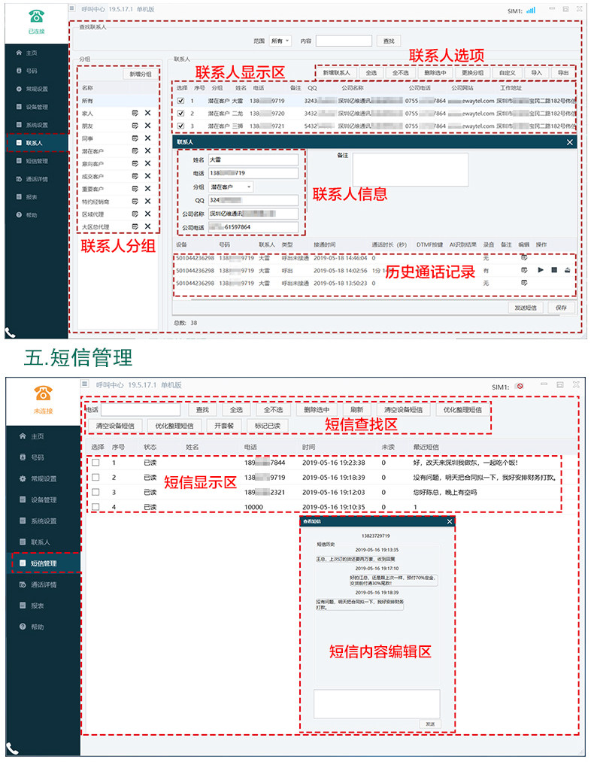Play recording of 14:02:56 call record
This screenshot has height=762, width=594.
541,270
